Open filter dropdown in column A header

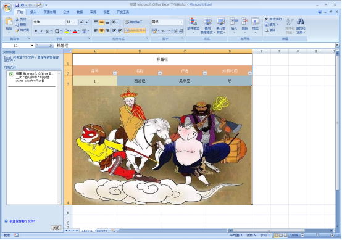coord(115,73)
